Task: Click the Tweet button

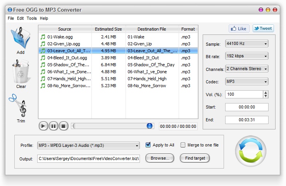Action: [x=263, y=28]
